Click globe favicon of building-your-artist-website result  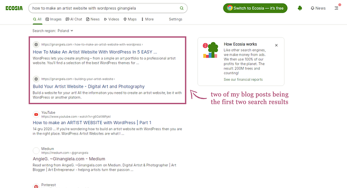pyautogui.click(x=36, y=79)
